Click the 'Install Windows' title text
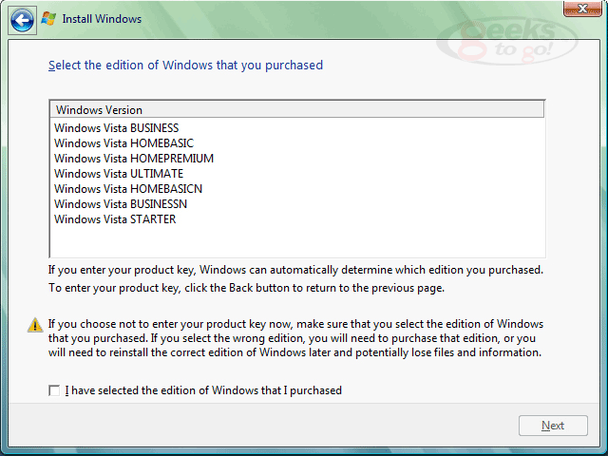The width and height of the screenshot is (608, 456). (x=102, y=19)
